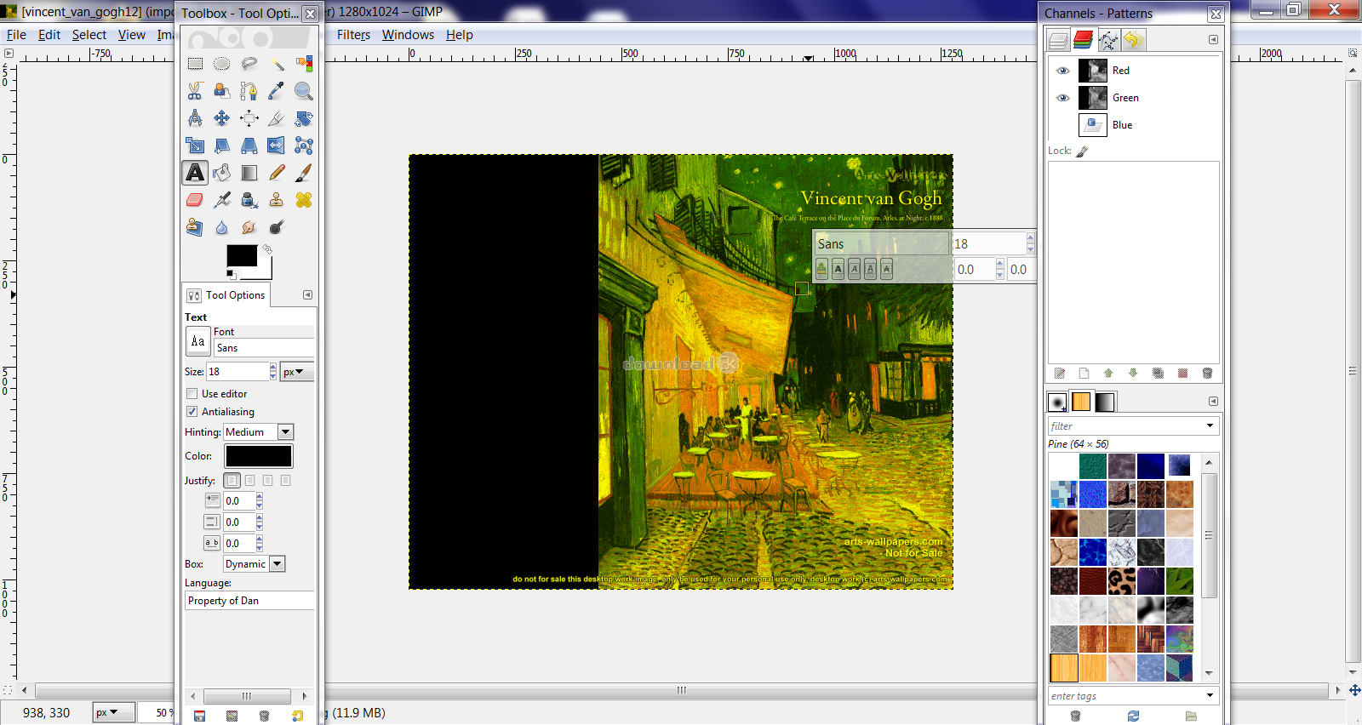Swap foreground and background colors

(267, 249)
